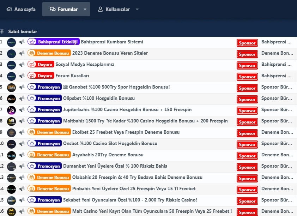Open Bahisprensi Kumbara Sistemi thread
The height and width of the screenshot is (216, 297).
[x=112, y=42]
